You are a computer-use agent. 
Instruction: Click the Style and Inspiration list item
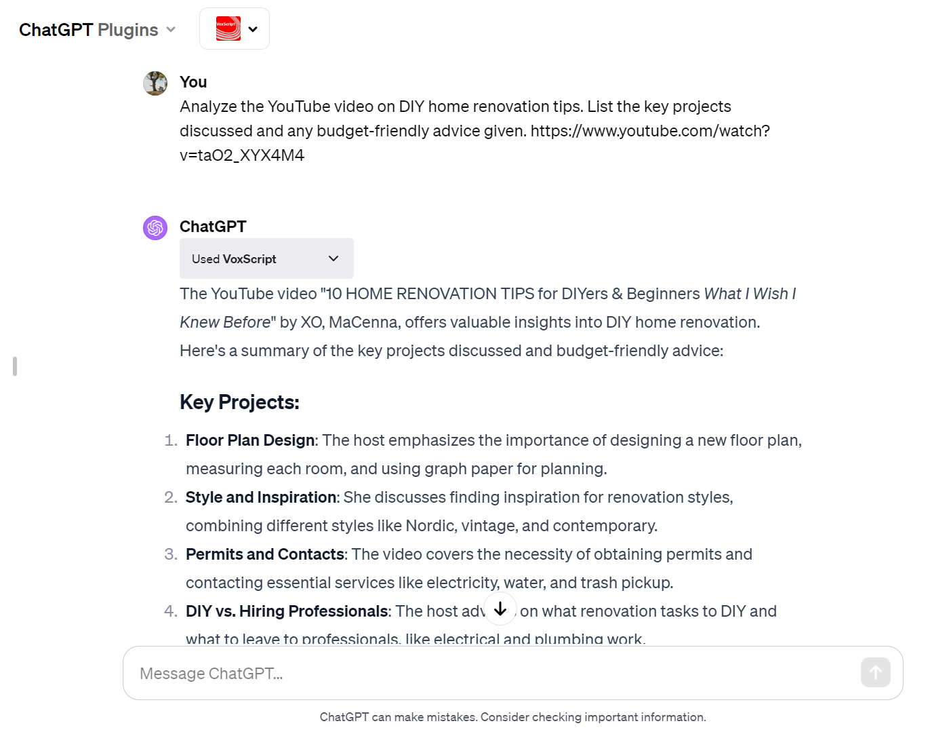[261, 497]
